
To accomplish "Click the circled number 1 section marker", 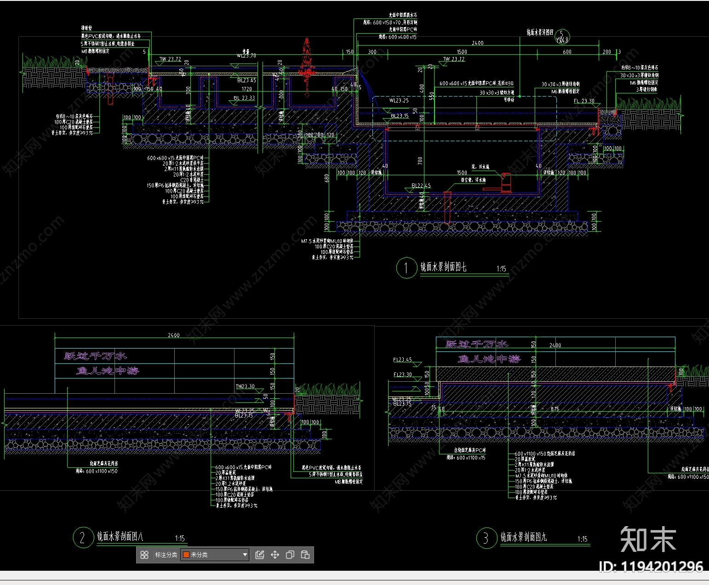I will pos(406,268).
